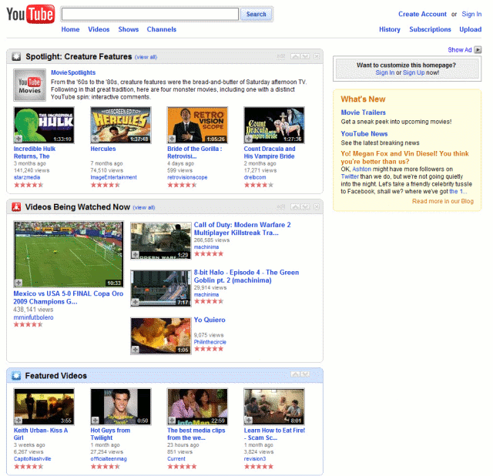Click the Search button
The image size is (493, 476).
[256, 14]
